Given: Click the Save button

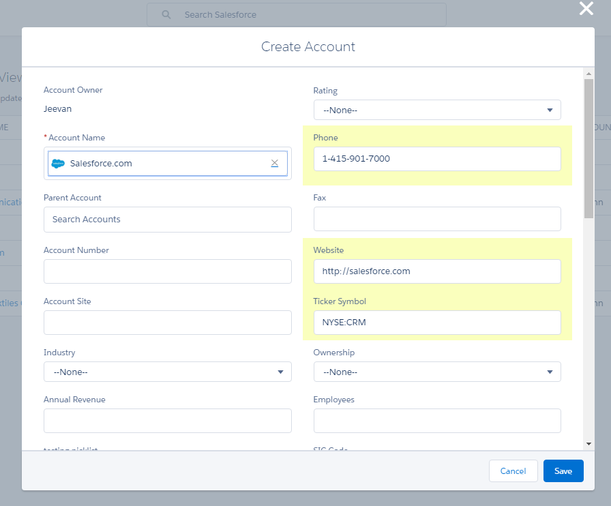Looking at the screenshot, I should tap(563, 471).
